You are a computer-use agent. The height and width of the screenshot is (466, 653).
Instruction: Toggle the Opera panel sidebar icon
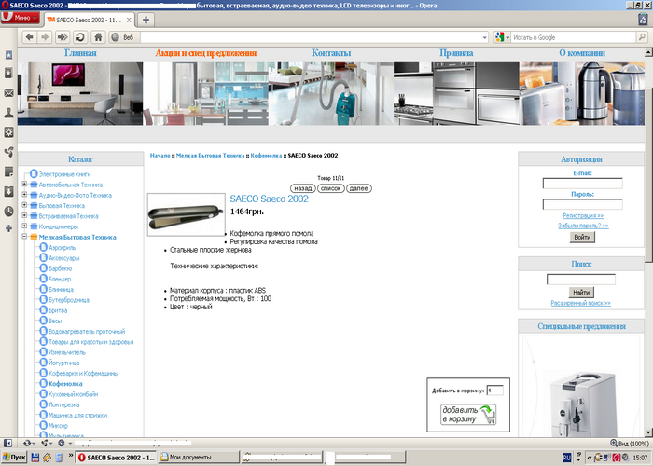click(7, 444)
